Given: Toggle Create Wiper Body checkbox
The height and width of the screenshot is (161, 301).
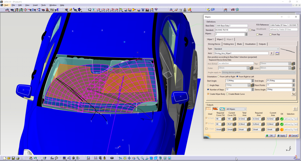Looking at the screenshot, I should point(208,94).
